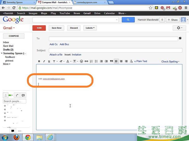The height and width of the screenshot is (141, 189).
Task: Click the blue search button
Action: (x=128, y=20)
